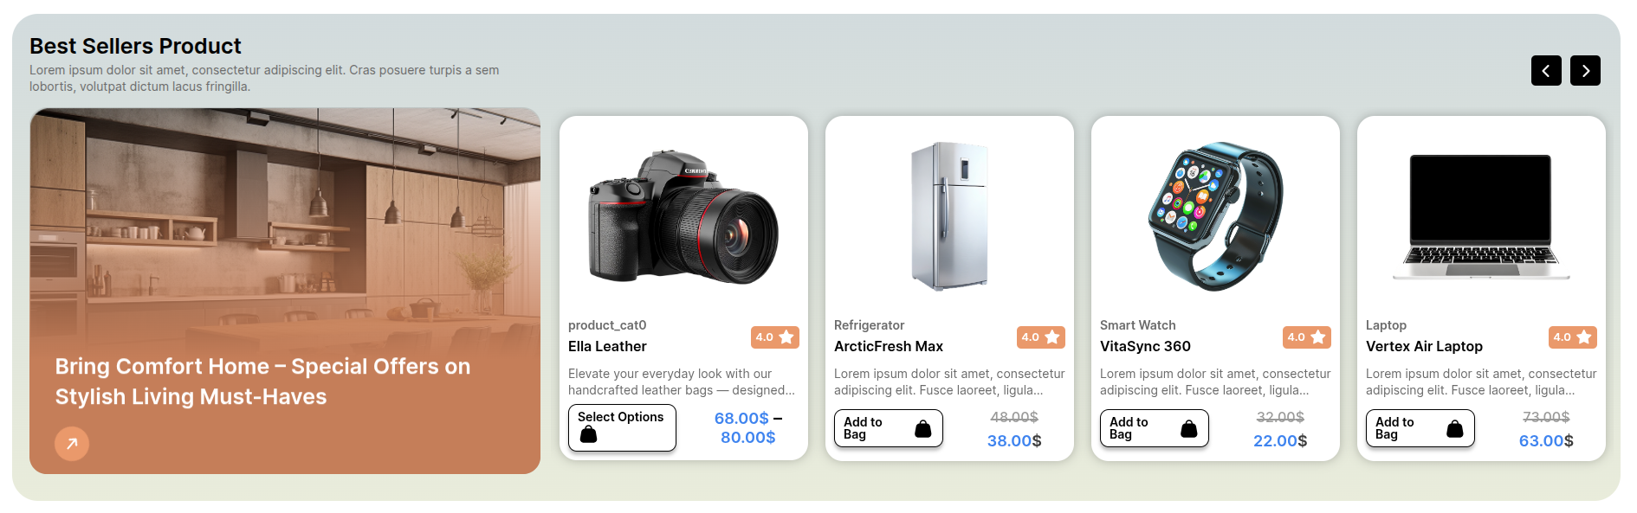Click the Smart Watch category label
Viewport: 1637px width, 513px height.
(1137, 325)
